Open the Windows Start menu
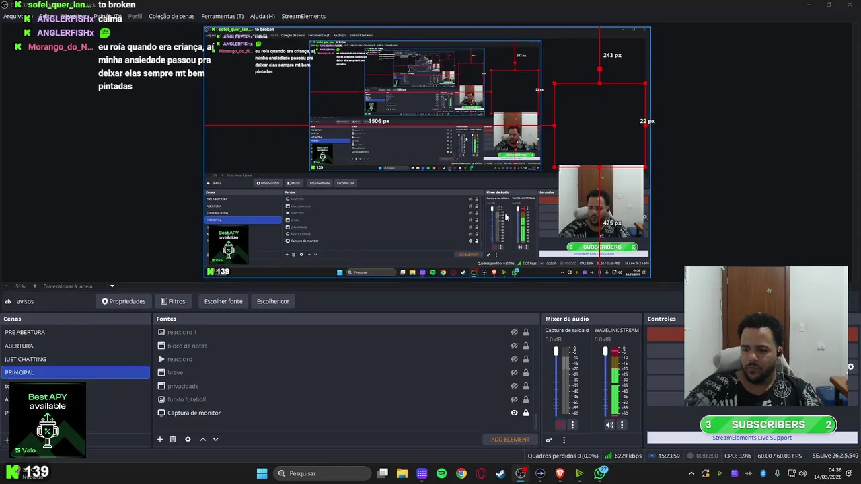Screen dimensions: 861x484 [262, 473]
